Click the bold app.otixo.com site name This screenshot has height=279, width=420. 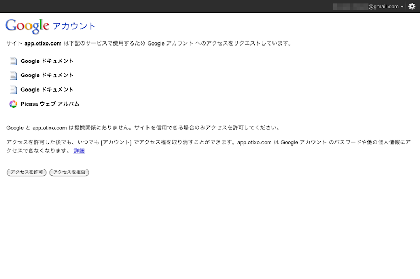(x=43, y=43)
